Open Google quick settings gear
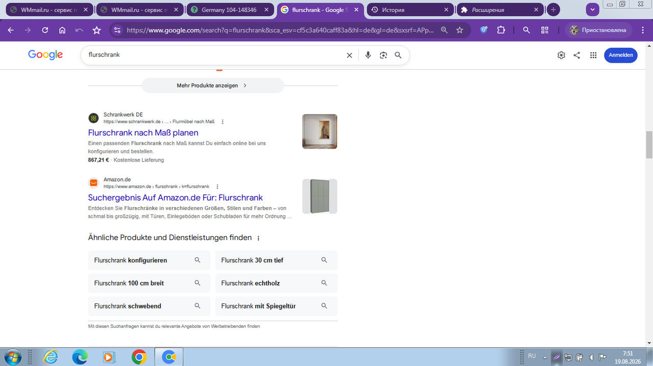Viewport: 653px width, 366px height. [x=561, y=55]
